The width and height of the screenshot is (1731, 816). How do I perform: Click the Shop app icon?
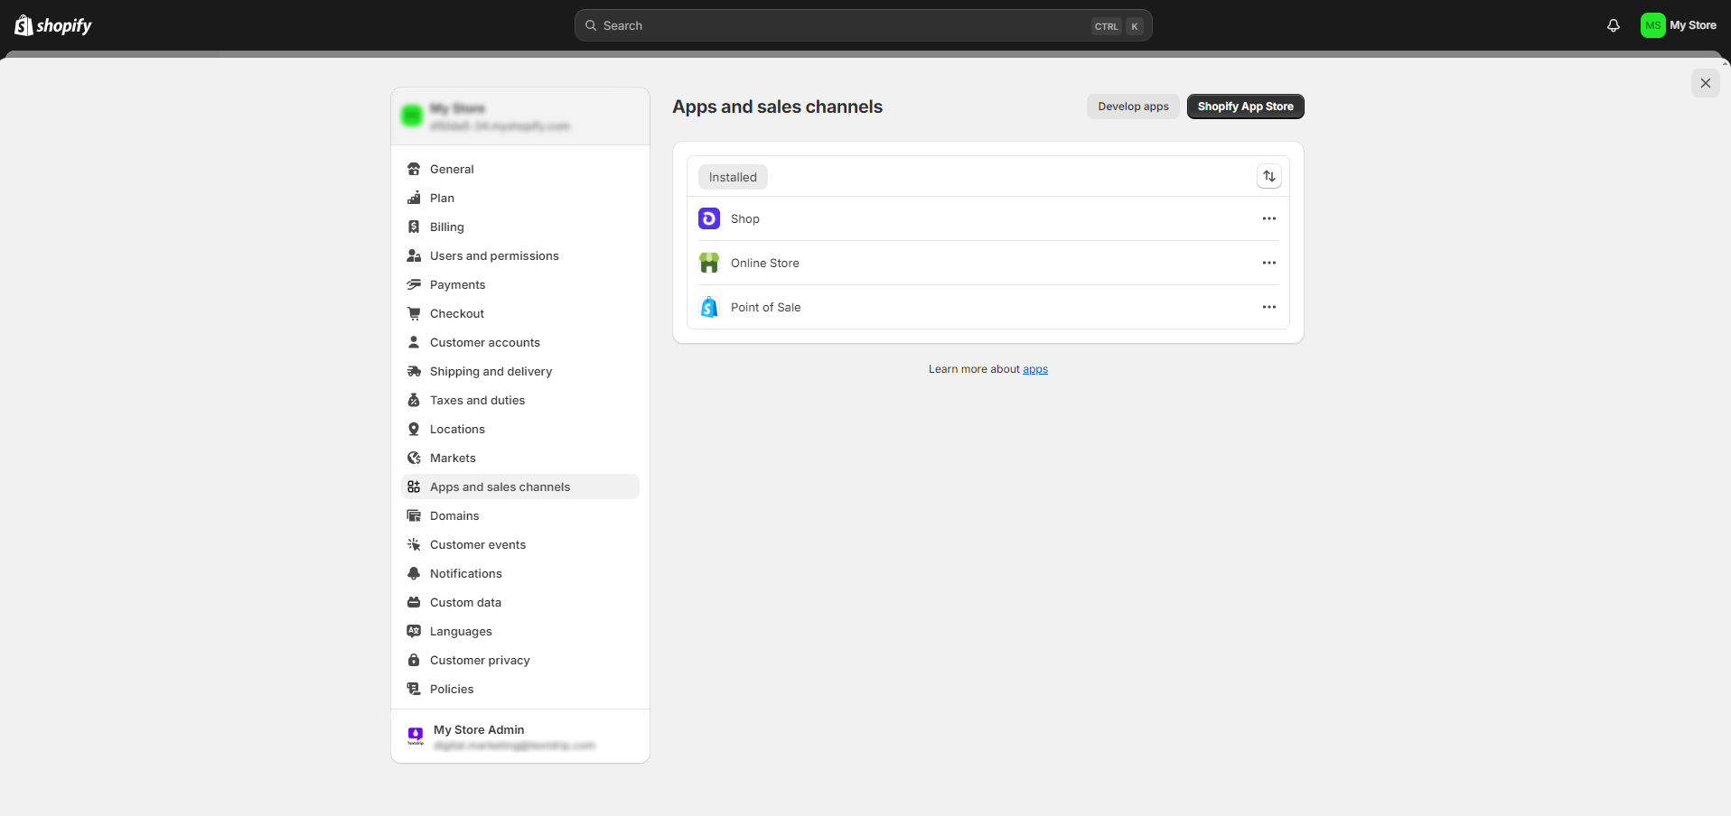pyautogui.click(x=708, y=218)
